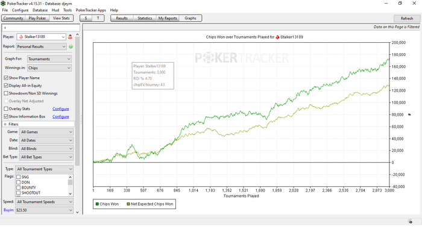Click the Refresh button
The height and width of the screenshot is (235, 422).
pos(407,19)
